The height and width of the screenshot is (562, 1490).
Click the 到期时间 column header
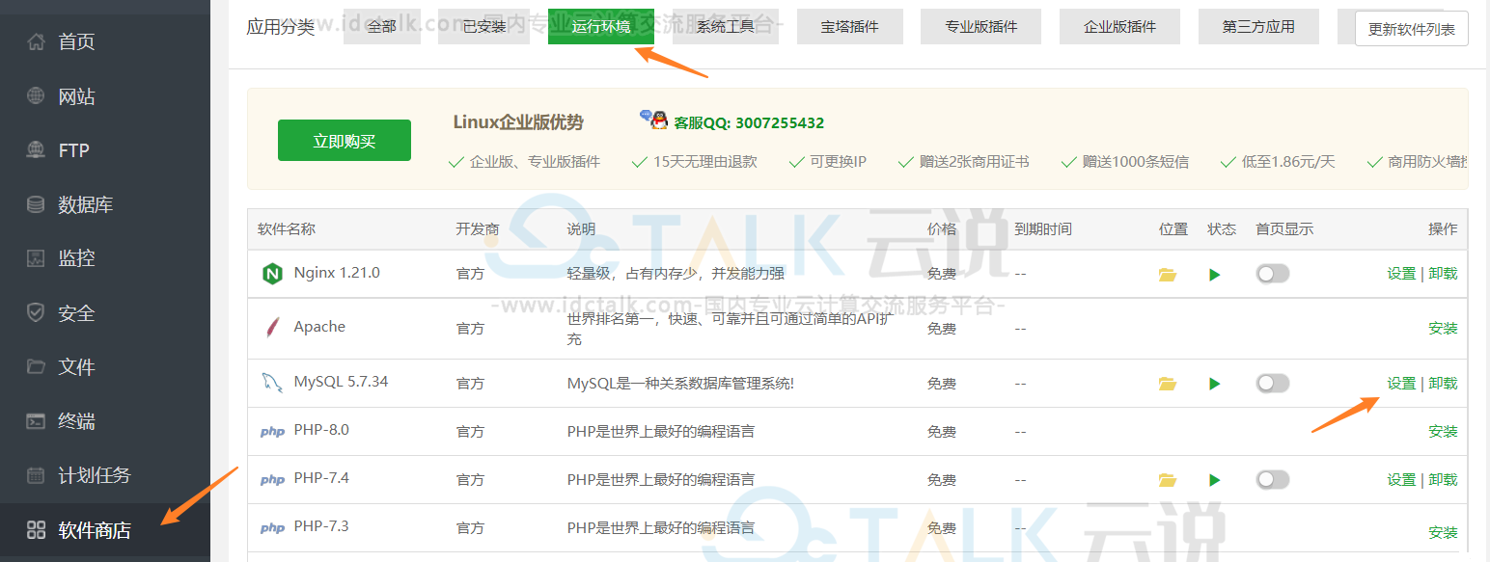1043,229
